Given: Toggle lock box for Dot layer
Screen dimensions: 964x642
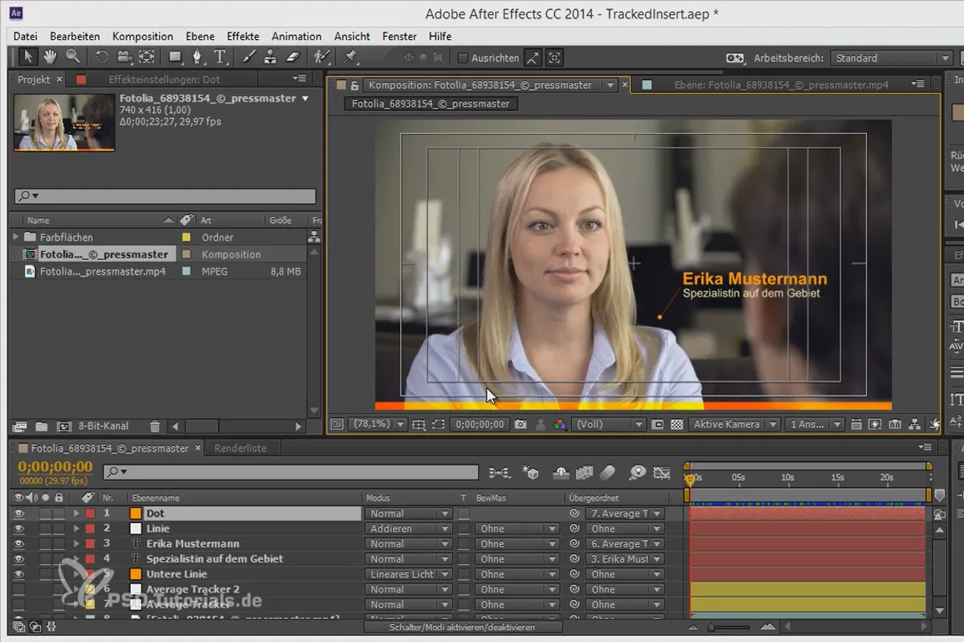Looking at the screenshot, I should click(59, 514).
